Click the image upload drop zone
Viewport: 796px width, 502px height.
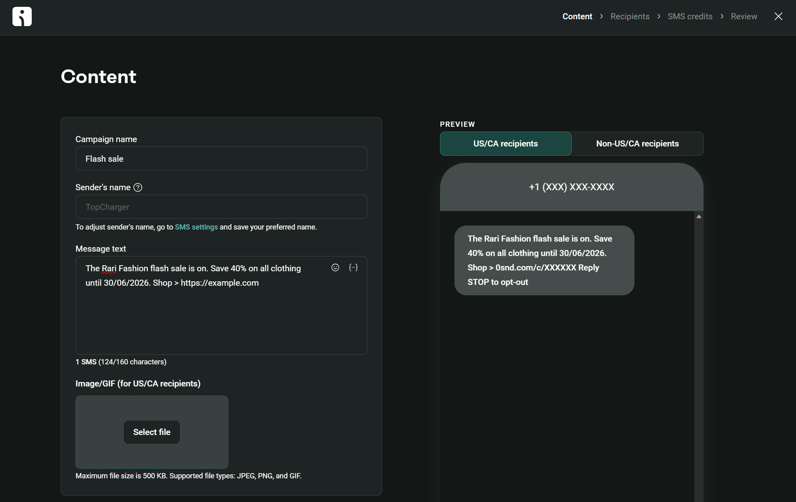(151, 432)
